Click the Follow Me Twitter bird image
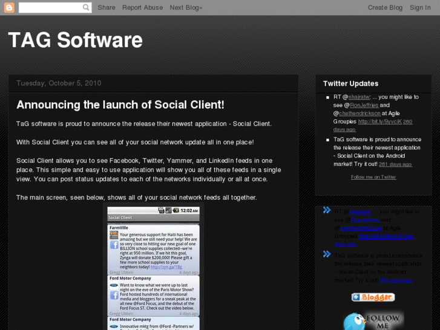This screenshot has width=440, height=330. pos(373,320)
